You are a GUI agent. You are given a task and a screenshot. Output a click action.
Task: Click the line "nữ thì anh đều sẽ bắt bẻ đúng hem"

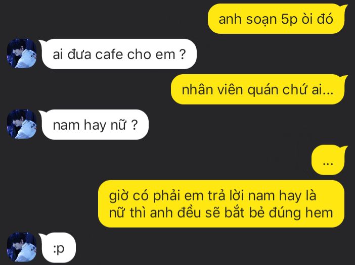point(221,213)
